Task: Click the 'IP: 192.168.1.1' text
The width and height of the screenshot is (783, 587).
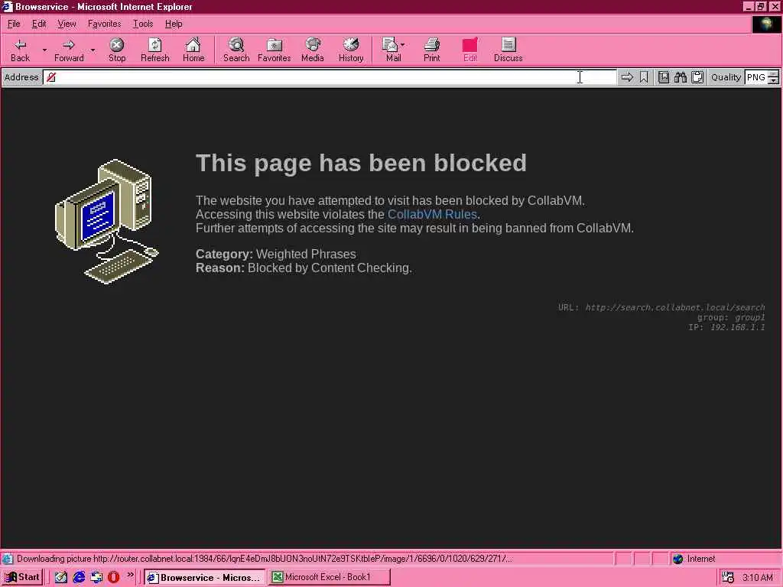Action: pos(726,327)
